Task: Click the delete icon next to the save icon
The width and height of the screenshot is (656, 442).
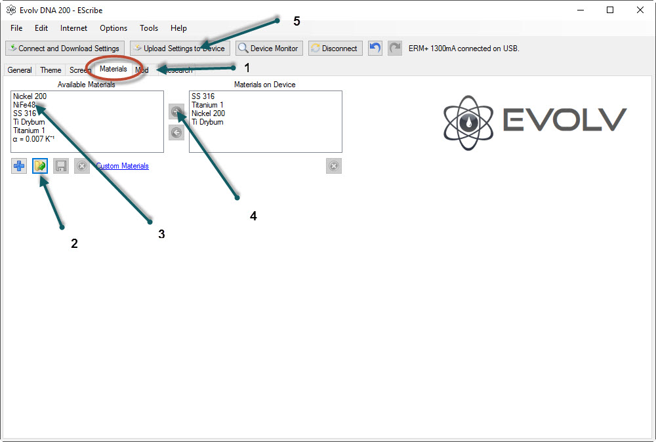Action: (x=82, y=166)
